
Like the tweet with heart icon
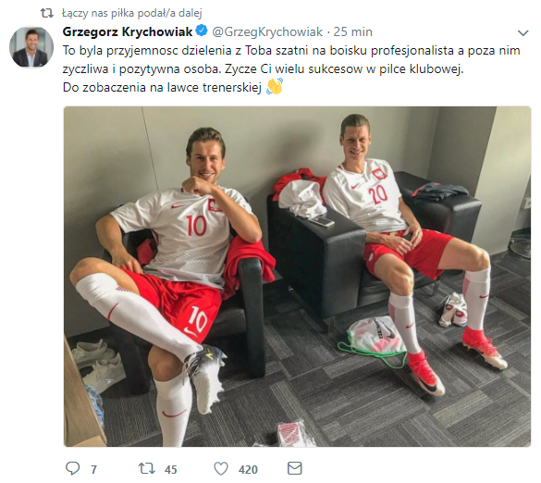tap(221, 468)
